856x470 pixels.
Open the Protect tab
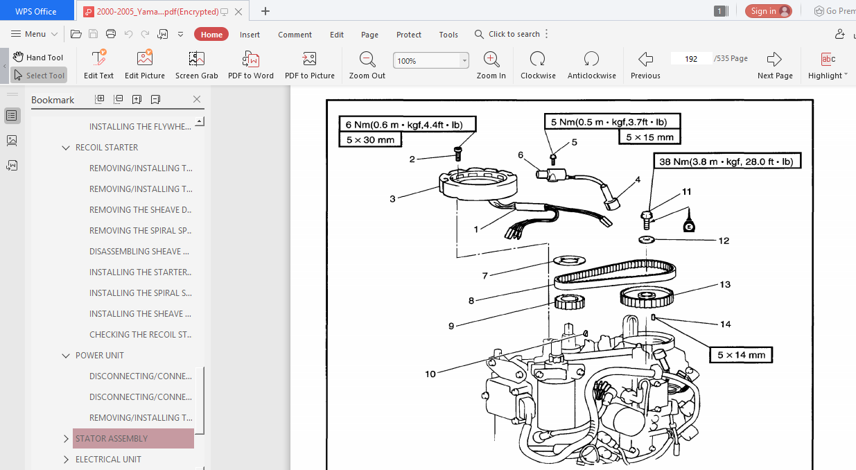click(x=409, y=35)
